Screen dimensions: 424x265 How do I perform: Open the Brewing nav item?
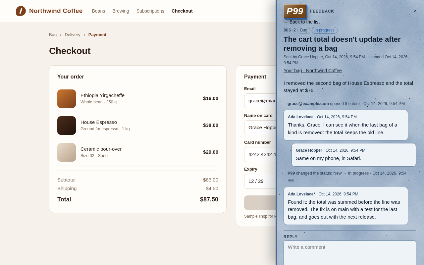(121, 11)
